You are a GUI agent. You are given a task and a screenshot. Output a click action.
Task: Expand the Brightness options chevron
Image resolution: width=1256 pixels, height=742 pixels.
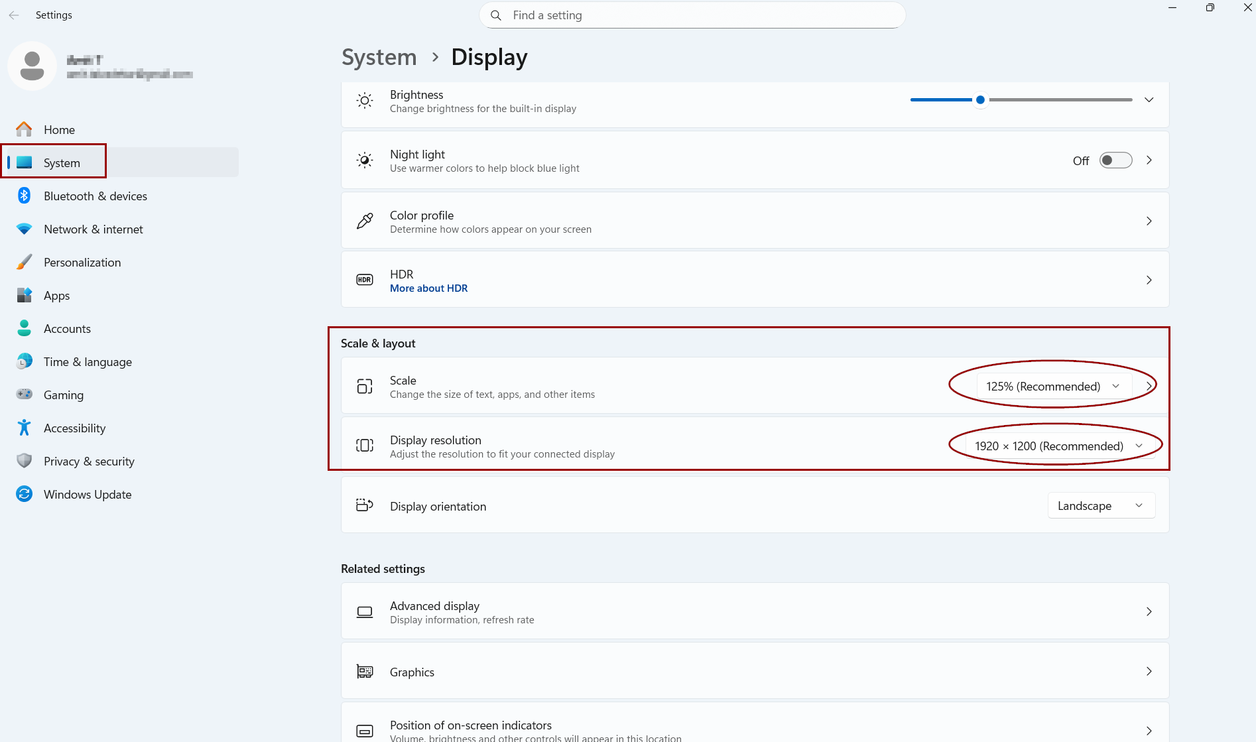coord(1149,100)
